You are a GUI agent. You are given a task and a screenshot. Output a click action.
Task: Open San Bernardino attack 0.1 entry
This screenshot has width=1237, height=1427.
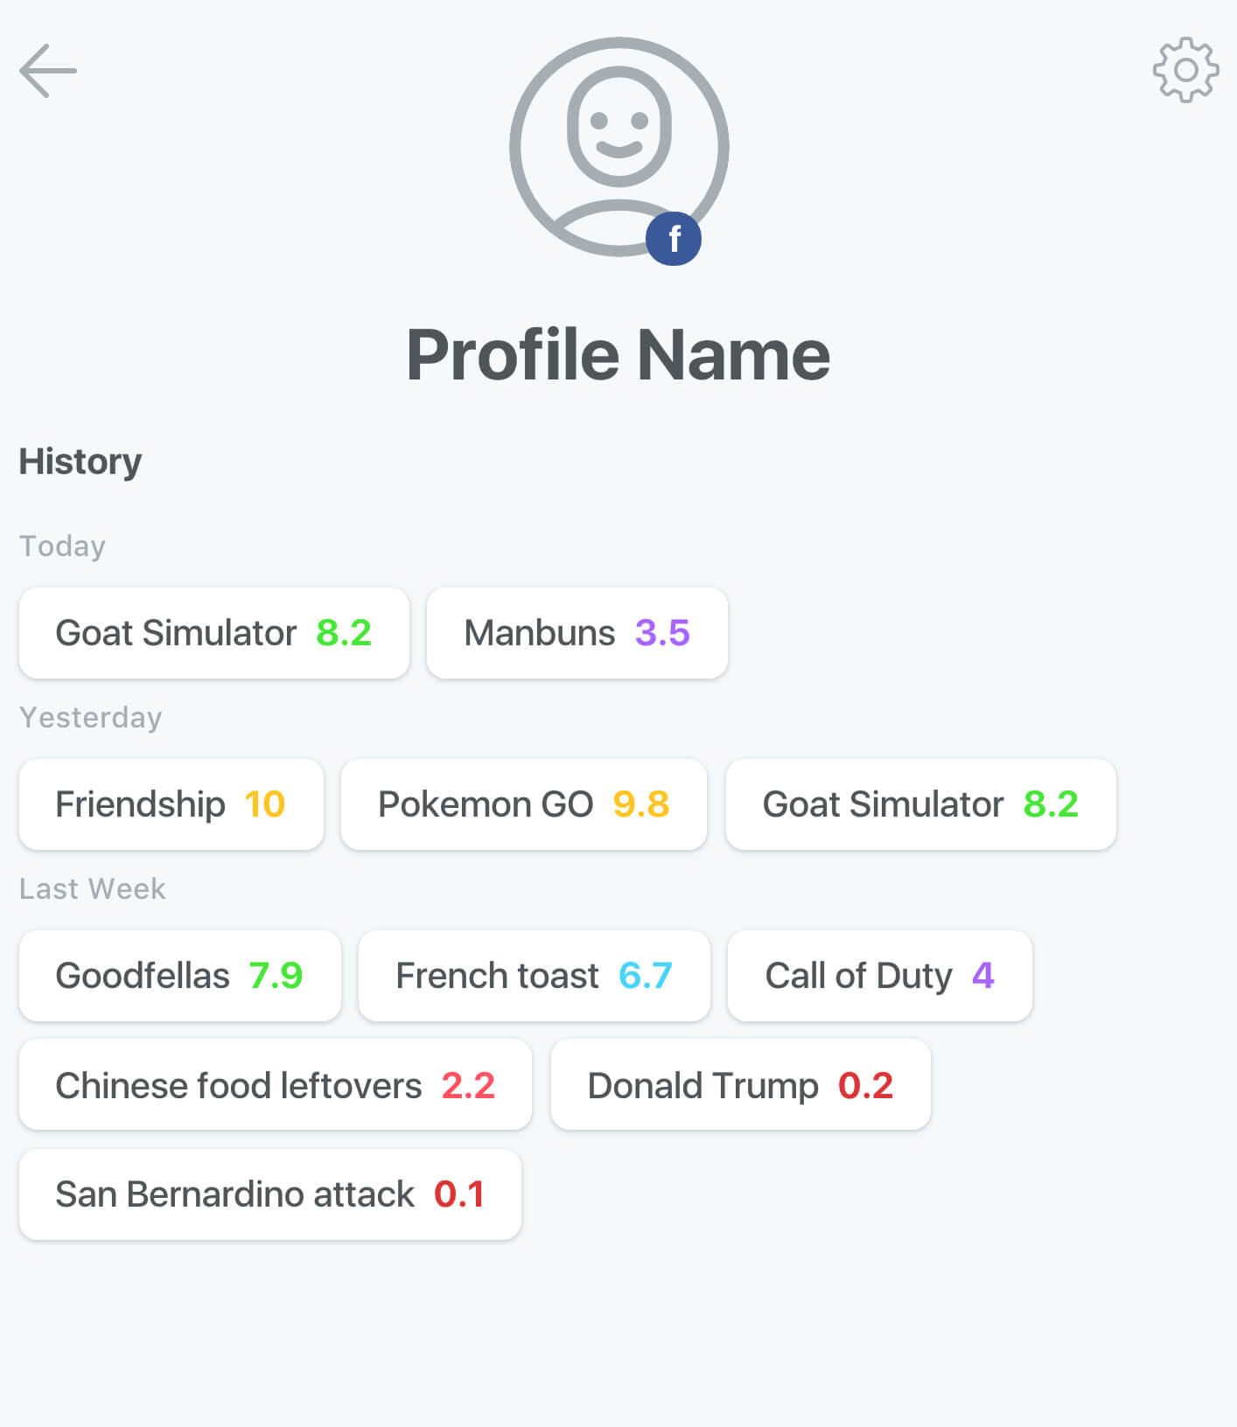[270, 1194]
